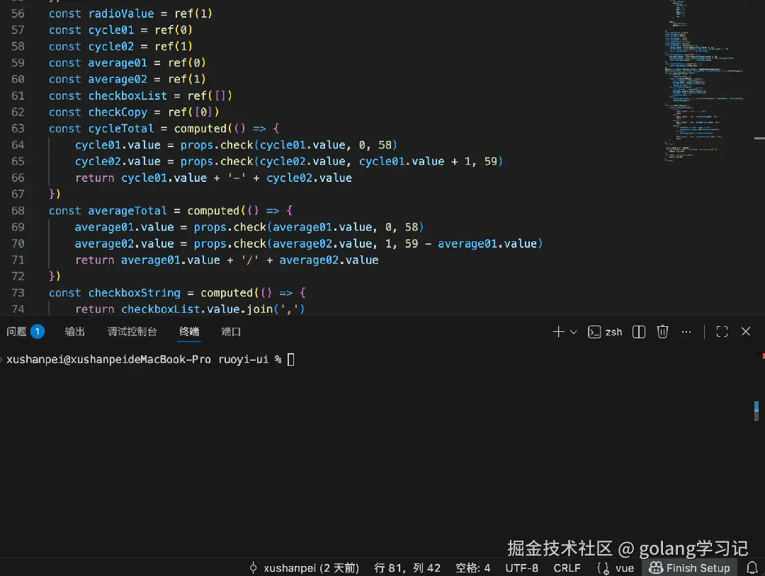Split the terminal panel
The width and height of the screenshot is (765, 576).
[639, 332]
